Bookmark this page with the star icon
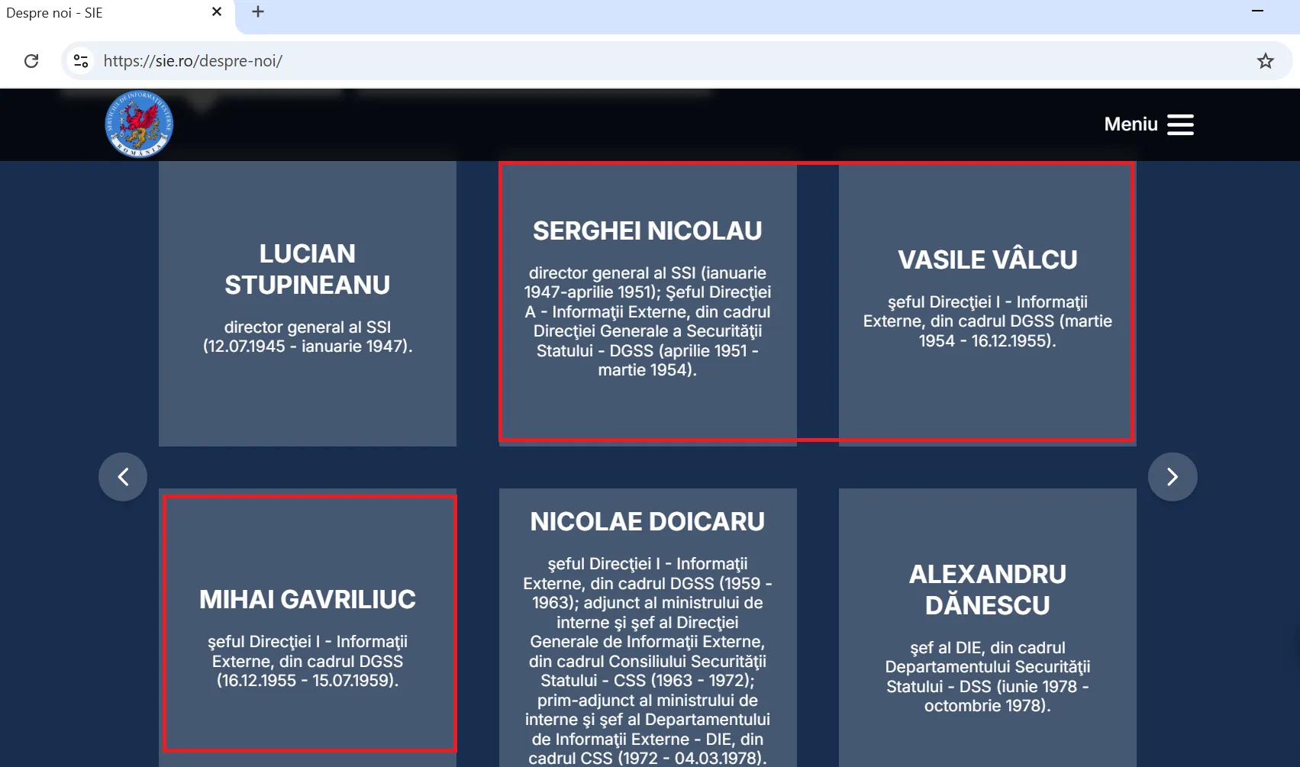 (1265, 61)
